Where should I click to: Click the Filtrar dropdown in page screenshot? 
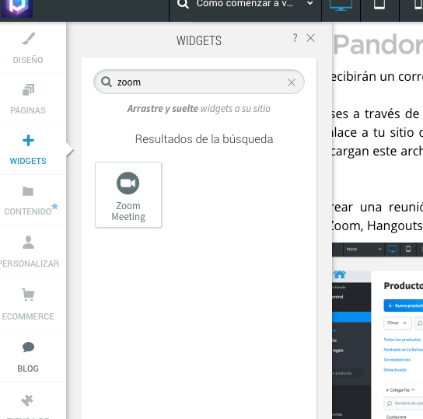coord(397,323)
